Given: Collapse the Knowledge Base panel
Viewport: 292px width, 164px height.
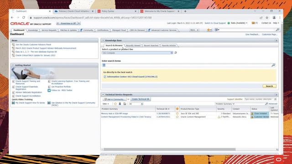Looking at the screenshot, I should [103, 41].
